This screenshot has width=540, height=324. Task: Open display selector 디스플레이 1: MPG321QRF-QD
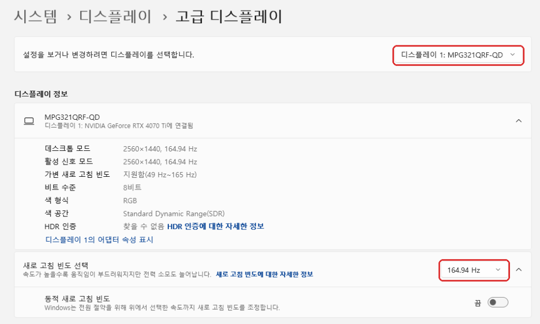[458, 55]
